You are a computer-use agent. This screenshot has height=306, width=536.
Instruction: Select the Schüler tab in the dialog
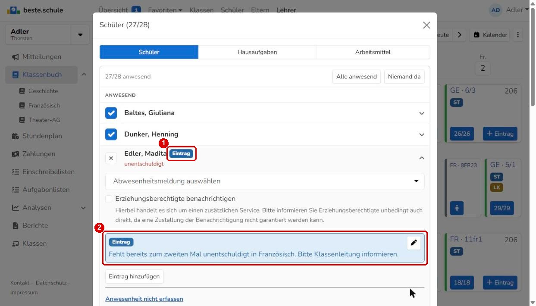point(149,52)
